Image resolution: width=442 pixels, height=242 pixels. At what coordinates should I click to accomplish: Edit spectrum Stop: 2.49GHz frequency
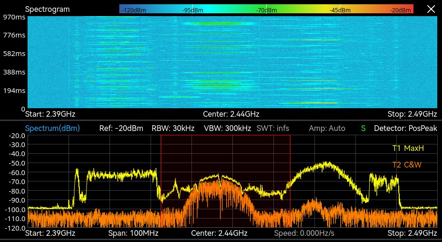click(413, 233)
